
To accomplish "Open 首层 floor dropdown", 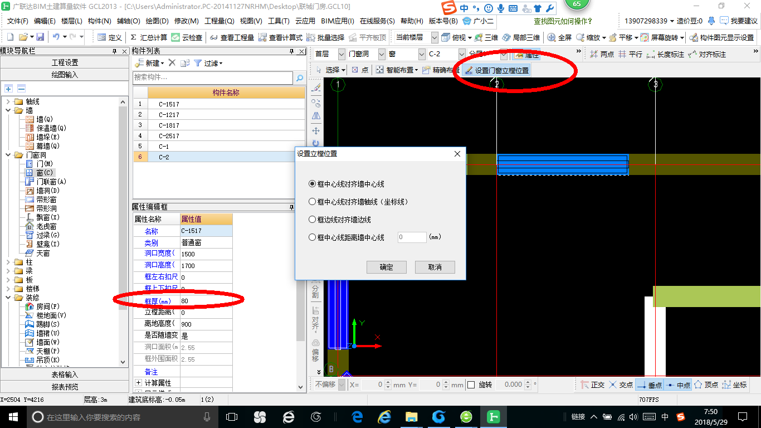I will pyautogui.click(x=342, y=55).
